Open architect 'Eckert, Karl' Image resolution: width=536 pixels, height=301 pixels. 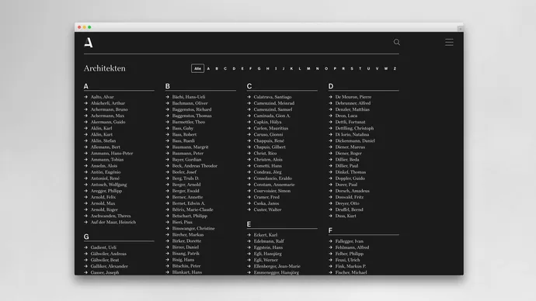pos(266,235)
